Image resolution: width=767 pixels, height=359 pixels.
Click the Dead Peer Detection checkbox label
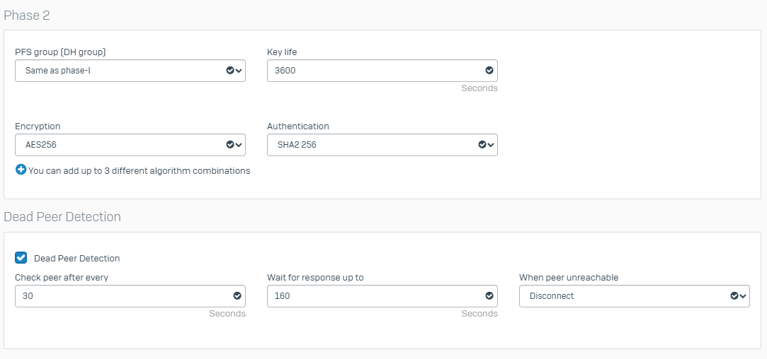pyautogui.click(x=76, y=259)
